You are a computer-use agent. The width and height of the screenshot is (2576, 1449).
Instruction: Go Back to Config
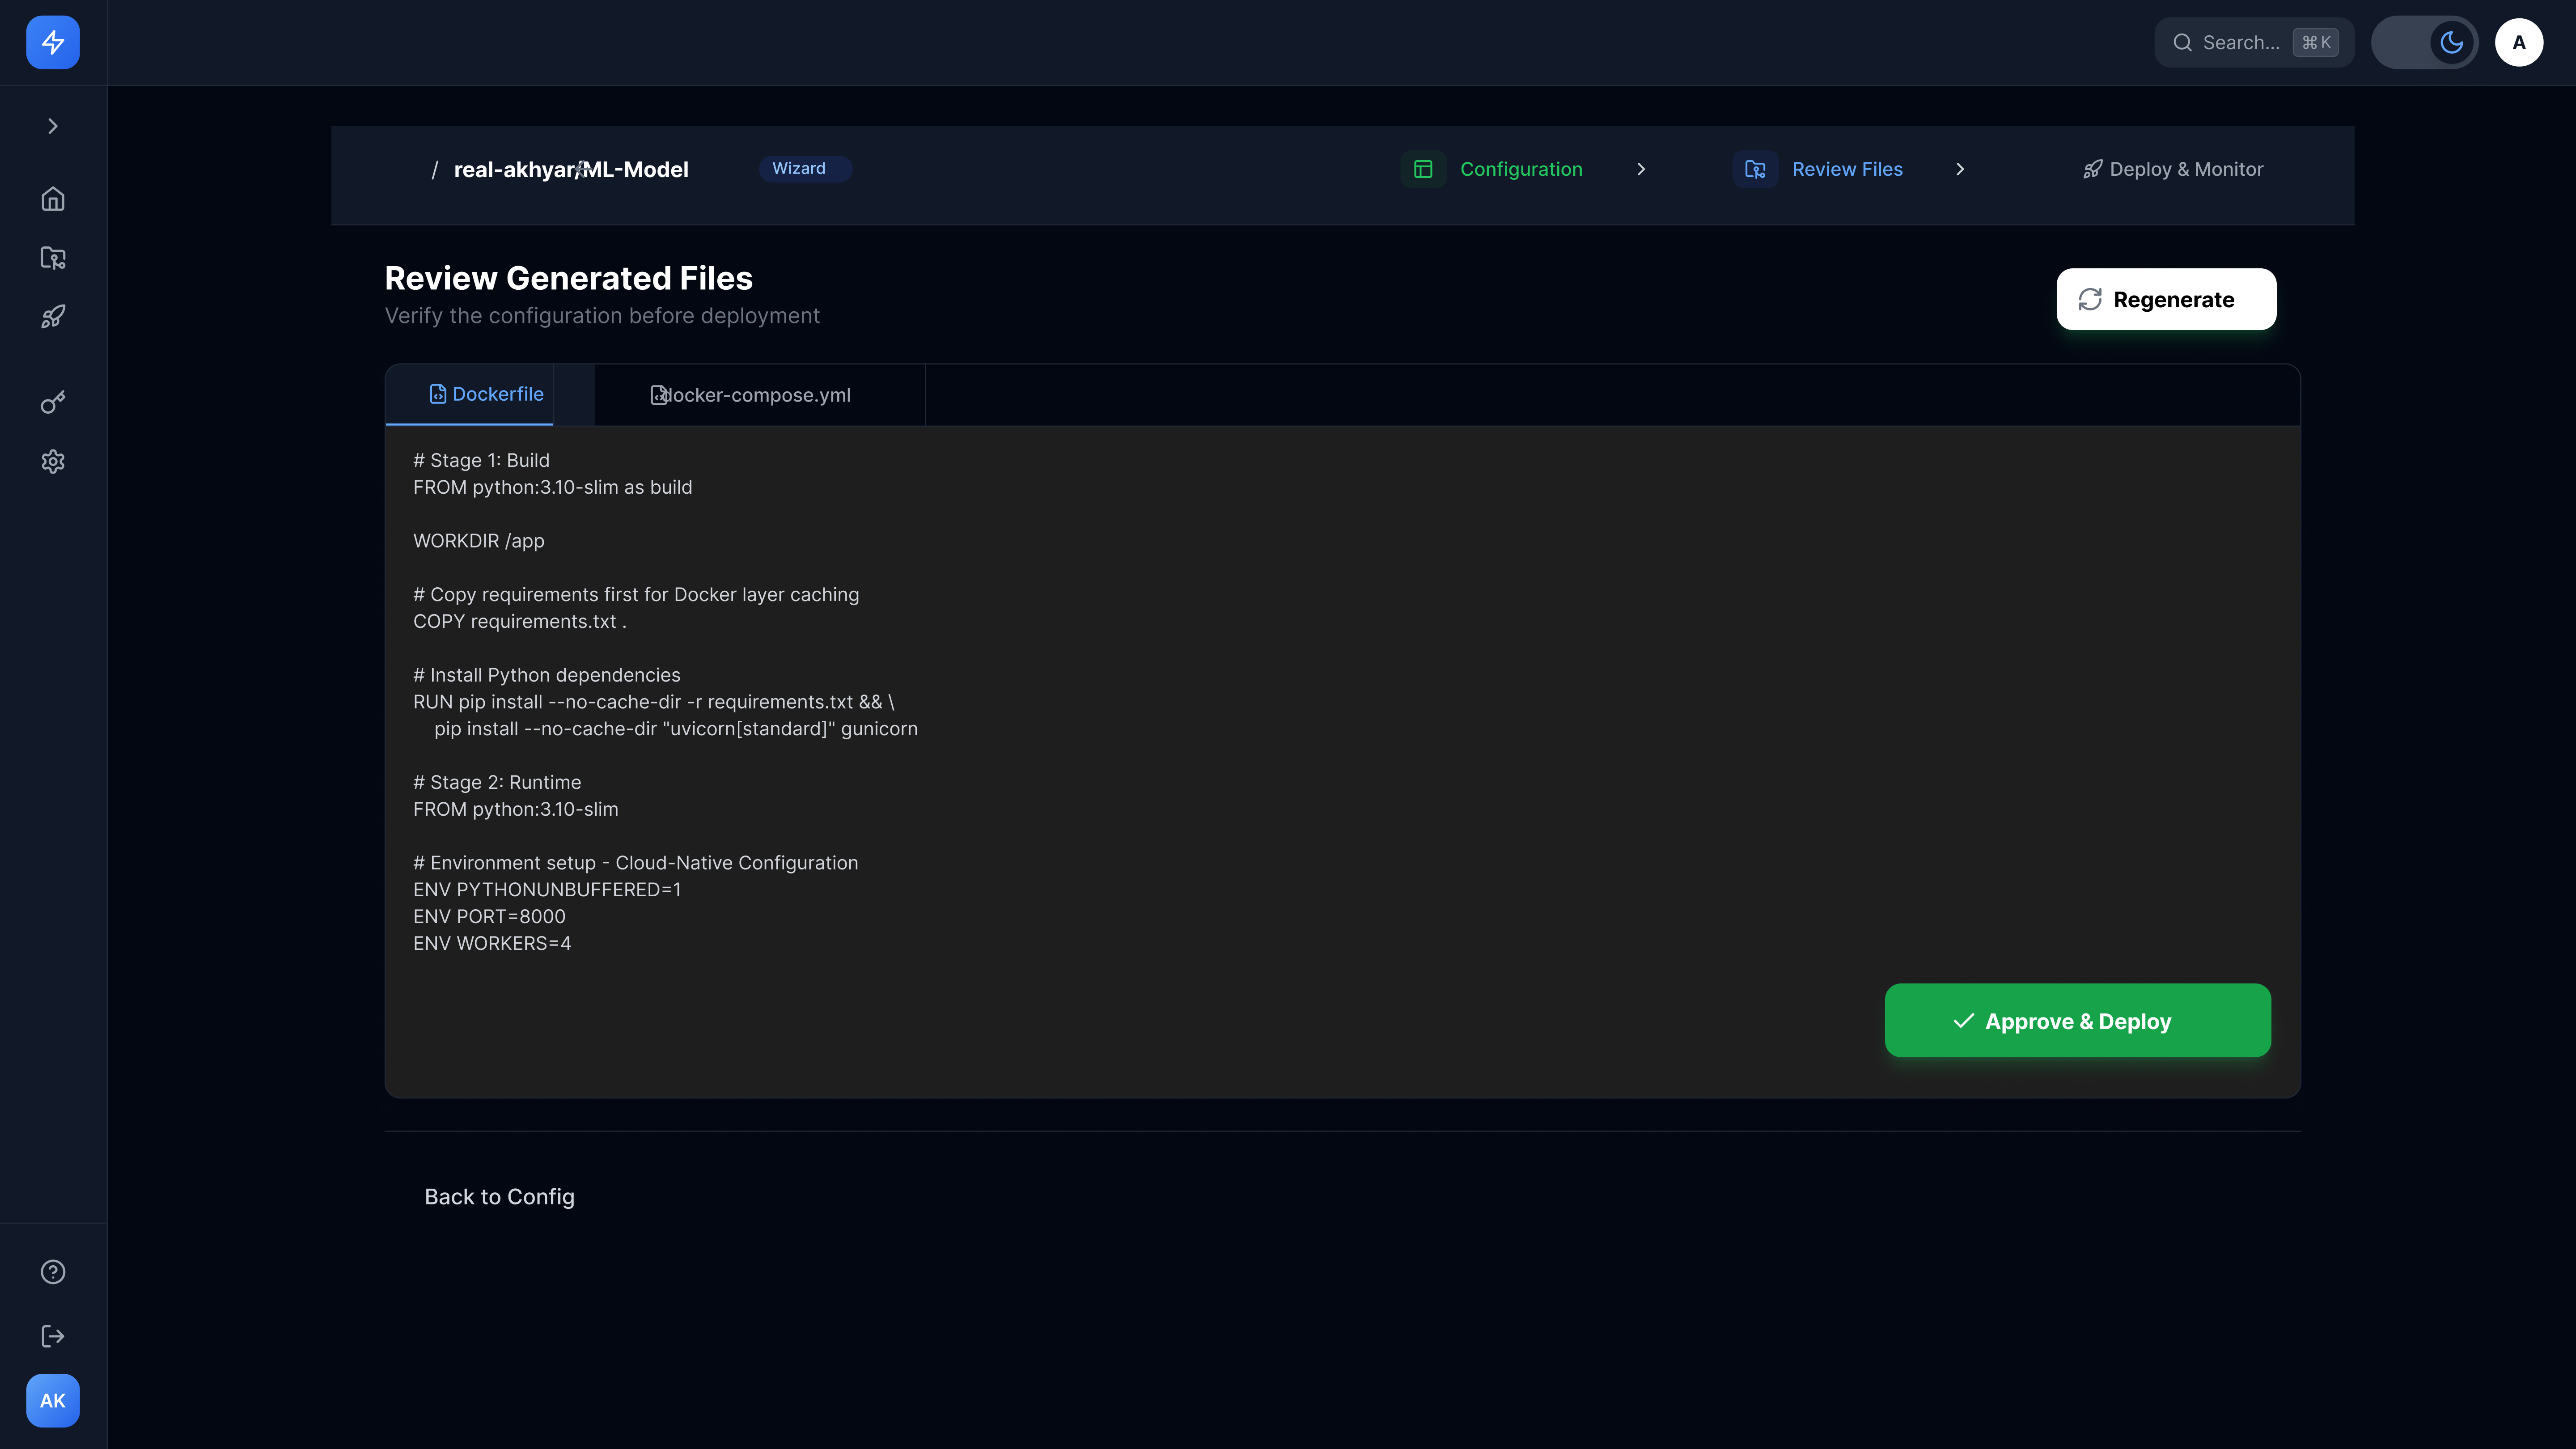[499, 1196]
